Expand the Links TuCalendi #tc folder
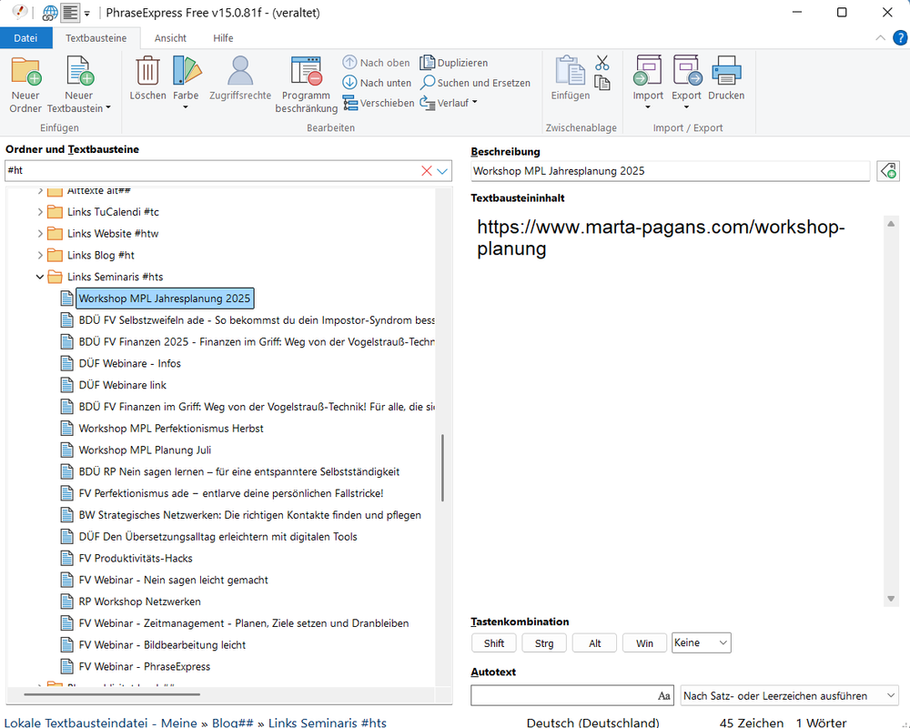 40,212
